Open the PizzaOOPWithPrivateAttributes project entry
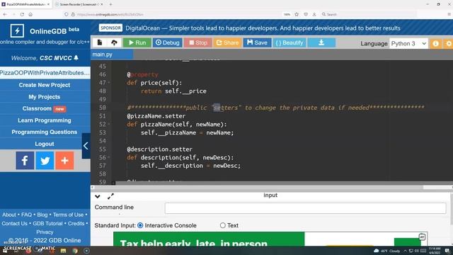 [45, 73]
